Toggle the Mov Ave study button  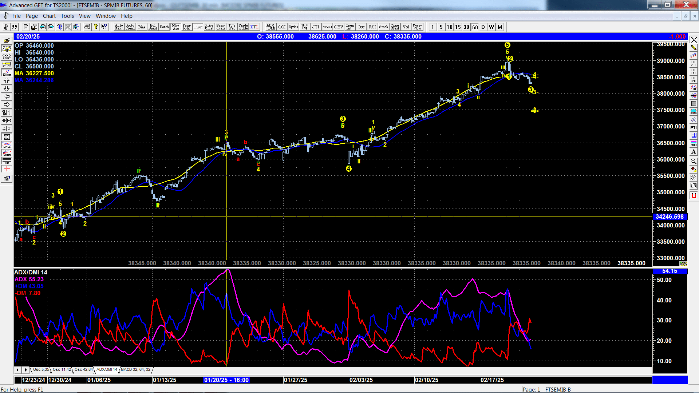(176, 27)
